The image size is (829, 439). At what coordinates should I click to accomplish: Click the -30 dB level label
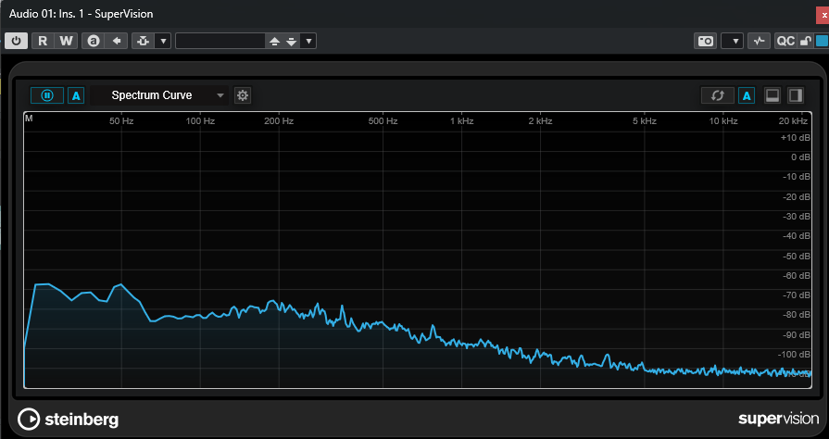pyautogui.click(x=797, y=217)
